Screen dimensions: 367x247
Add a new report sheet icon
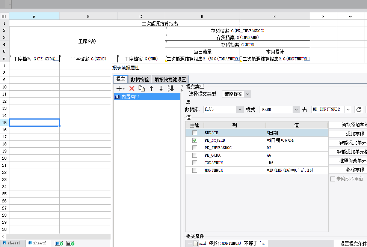[x=59, y=243]
